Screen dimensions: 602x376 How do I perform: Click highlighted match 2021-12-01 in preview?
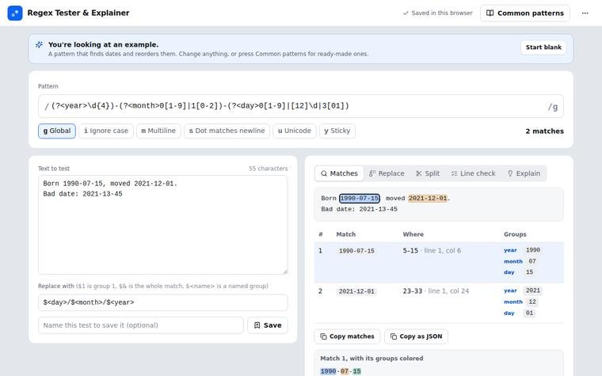pos(428,199)
